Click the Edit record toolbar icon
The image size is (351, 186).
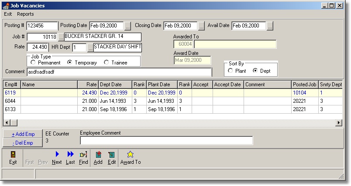(111, 155)
